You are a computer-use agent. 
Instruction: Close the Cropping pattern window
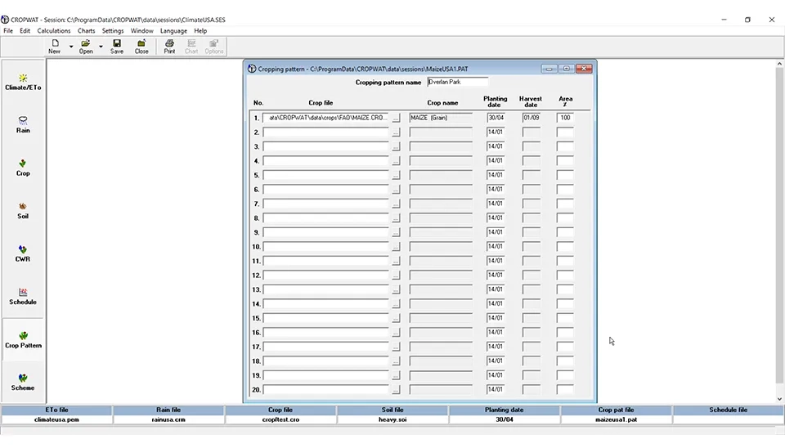pyautogui.click(x=584, y=69)
